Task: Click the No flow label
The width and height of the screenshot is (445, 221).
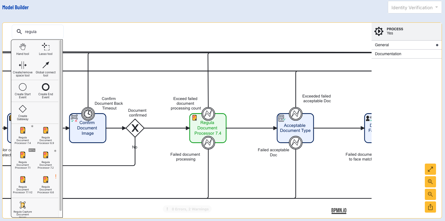Action: (x=135, y=147)
